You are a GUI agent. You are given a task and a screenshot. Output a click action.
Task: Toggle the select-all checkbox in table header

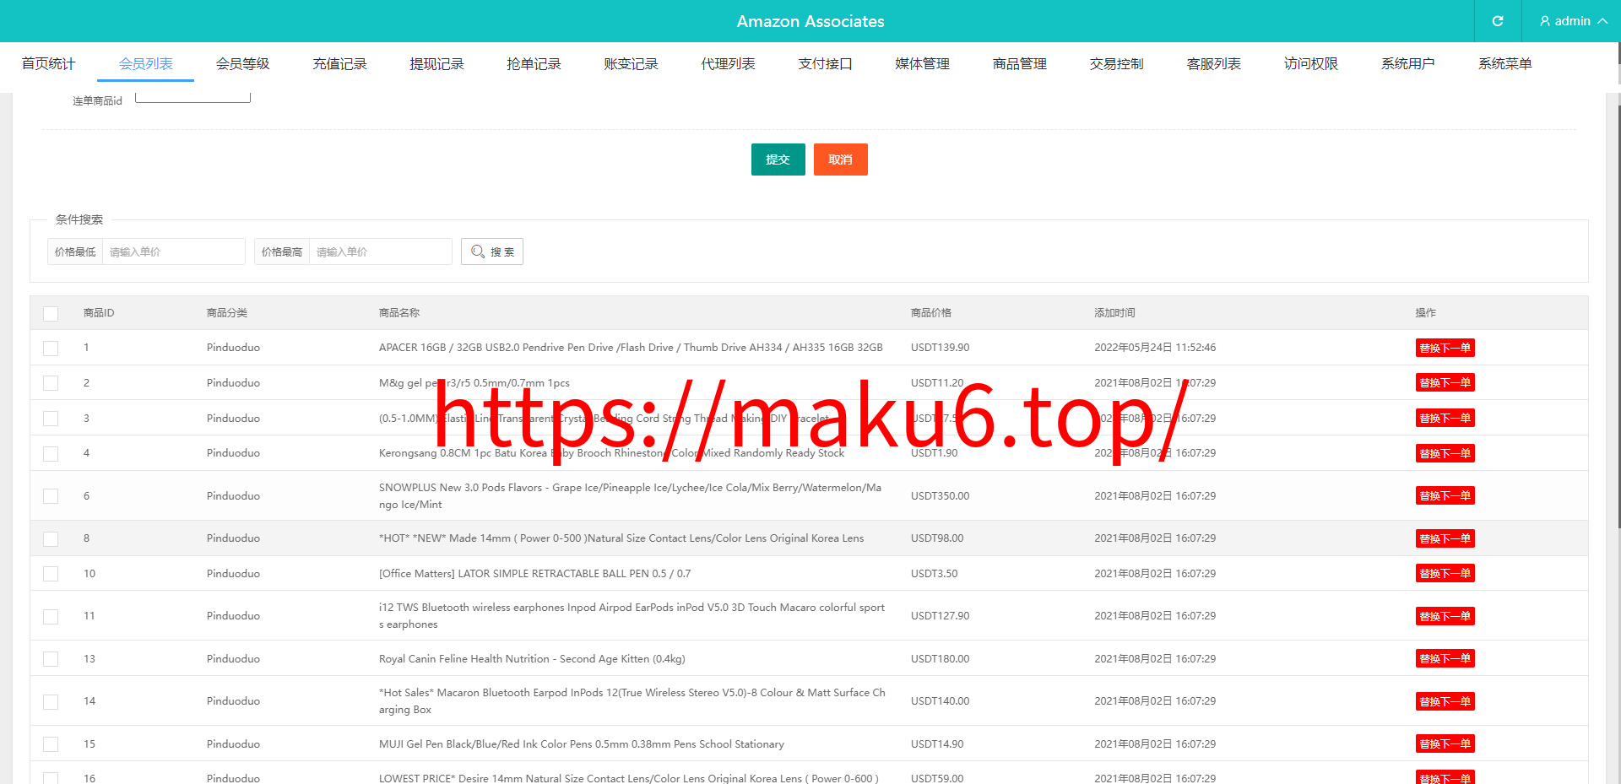pyautogui.click(x=51, y=313)
